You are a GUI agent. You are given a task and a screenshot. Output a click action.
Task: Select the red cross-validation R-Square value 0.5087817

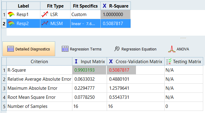(119, 70)
